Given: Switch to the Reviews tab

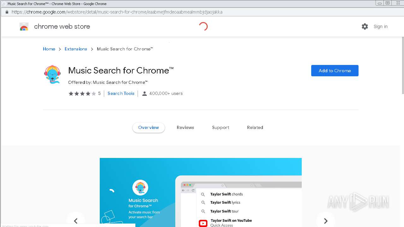Looking at the screenshot, I should (x=185, y=128).
